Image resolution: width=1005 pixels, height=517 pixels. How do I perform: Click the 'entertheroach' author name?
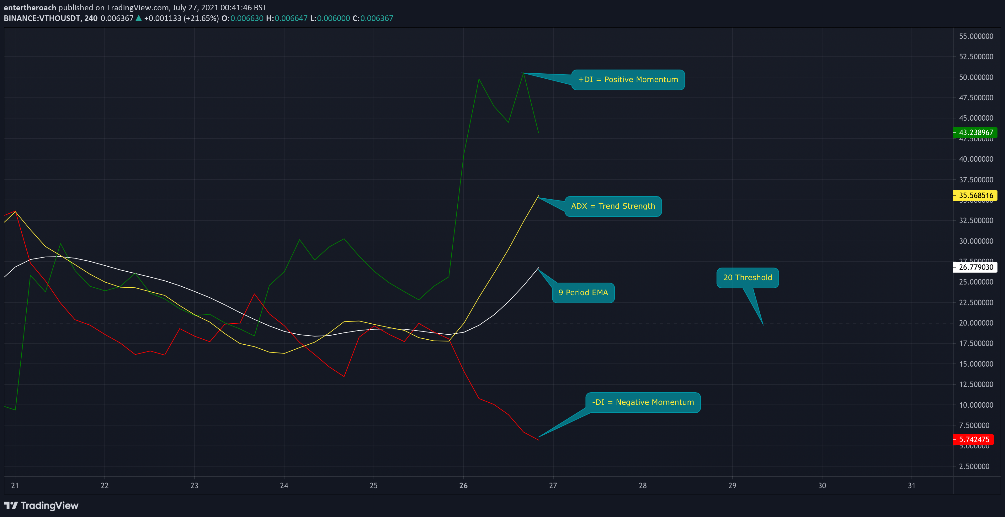tap(30, 8)
